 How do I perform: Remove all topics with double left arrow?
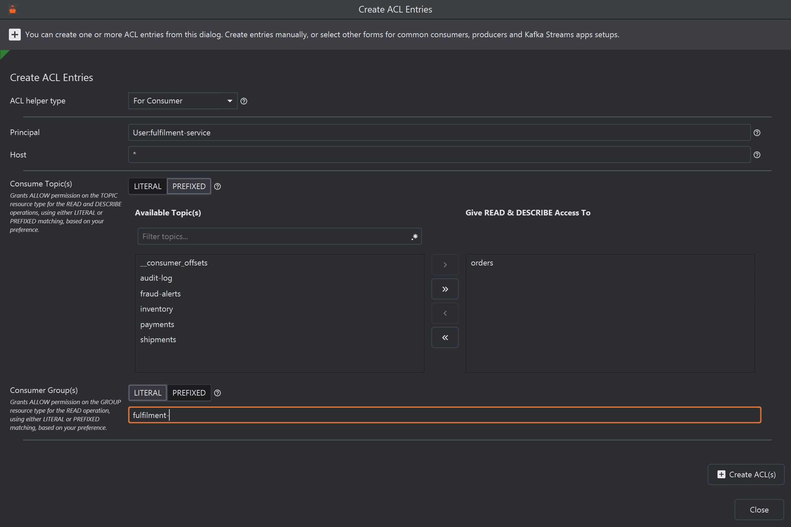pyautogui.click(x=445, y=337)
